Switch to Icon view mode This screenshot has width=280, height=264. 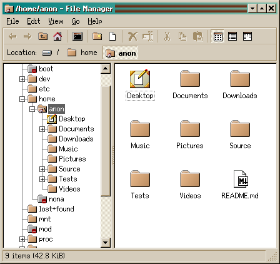pos(217,37)
